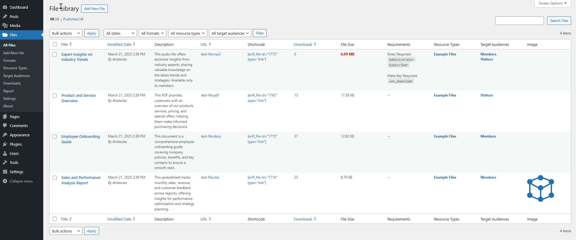Viewport: 576px width, 240px height.
Task: Click Visitors audience in Product Overview row
Action: point(487,95)
